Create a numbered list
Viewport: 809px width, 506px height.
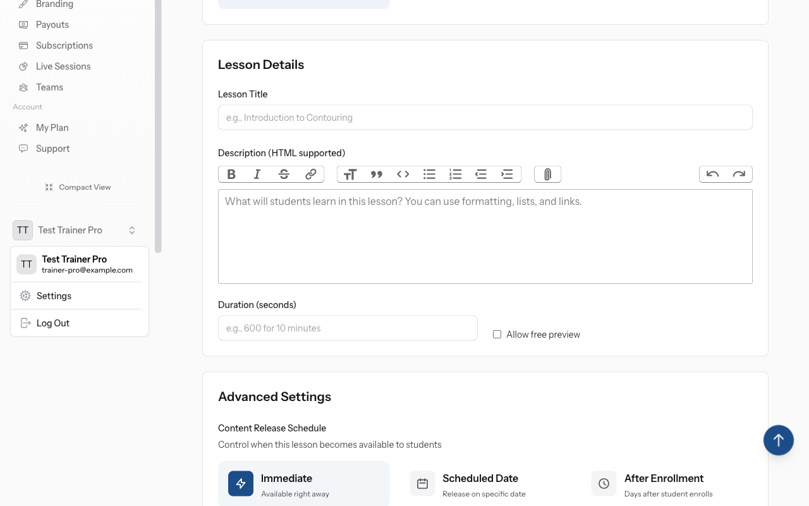click(455, 175)
